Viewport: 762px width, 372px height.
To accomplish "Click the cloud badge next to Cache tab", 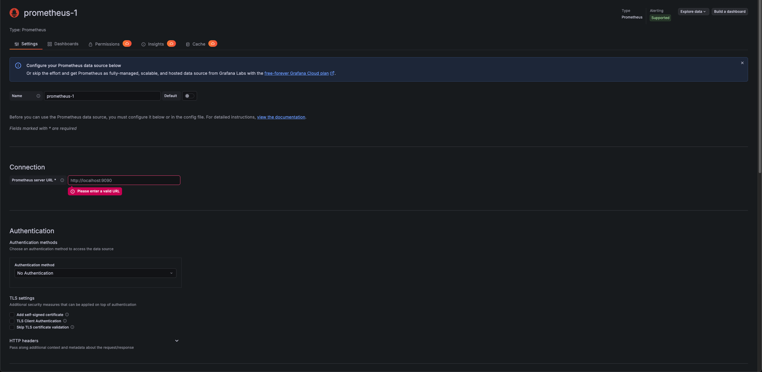I will click(213, 43).
